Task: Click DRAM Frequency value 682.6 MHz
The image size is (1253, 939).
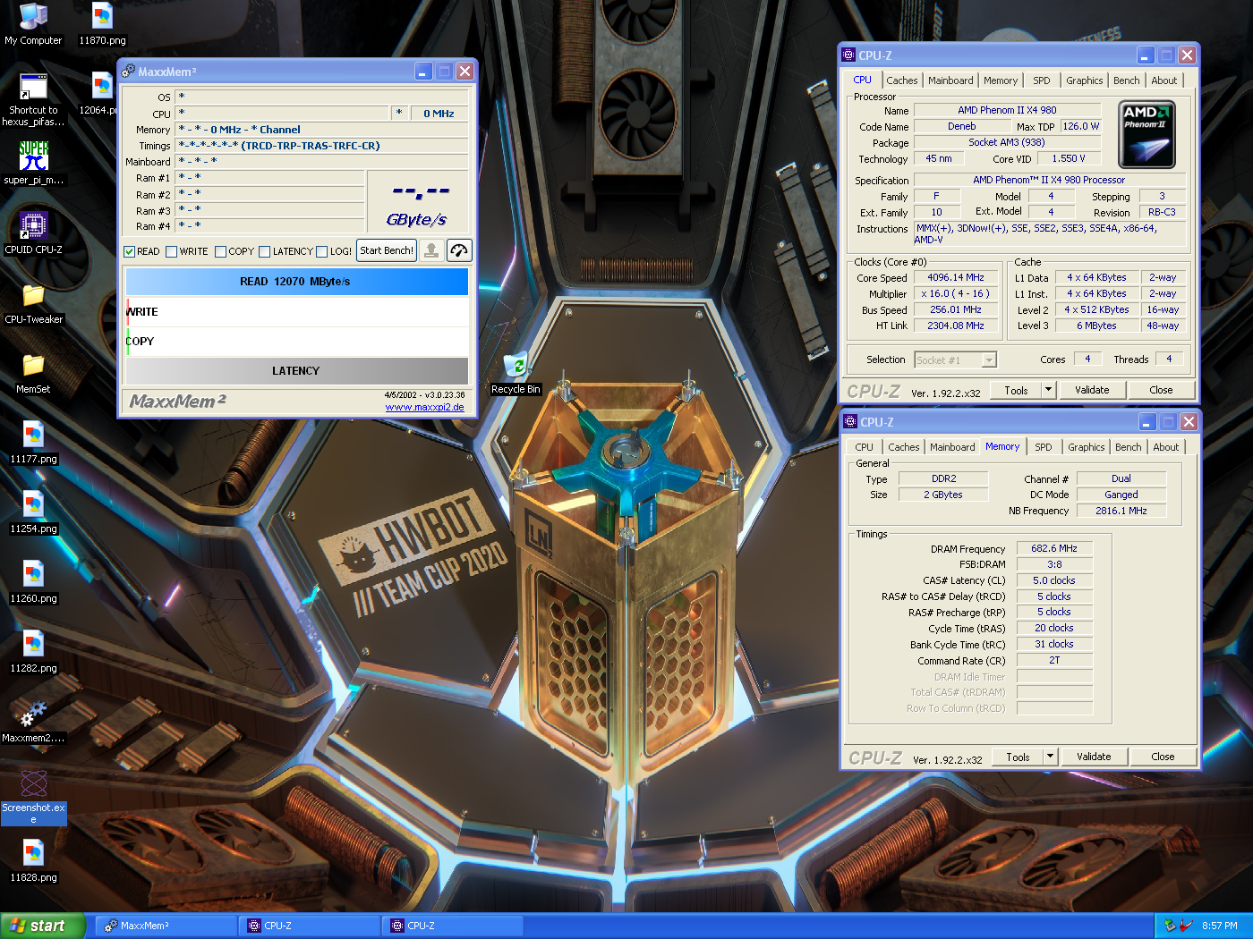Action: (1054, 548)
